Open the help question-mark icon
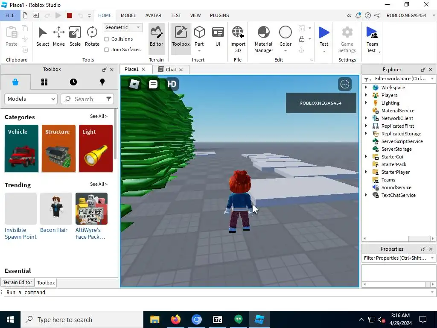Screen dimensions: 437x328 point(367,15)
